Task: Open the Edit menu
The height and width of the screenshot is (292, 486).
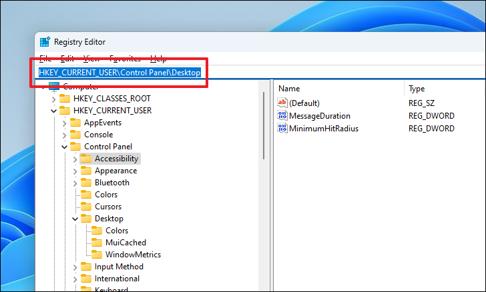Action: (x=67, y=59)
